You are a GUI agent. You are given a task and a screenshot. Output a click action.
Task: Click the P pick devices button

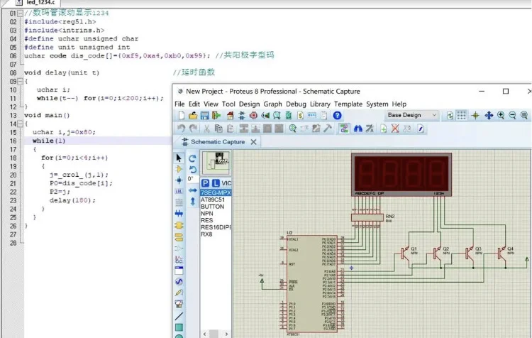[205, 183]
